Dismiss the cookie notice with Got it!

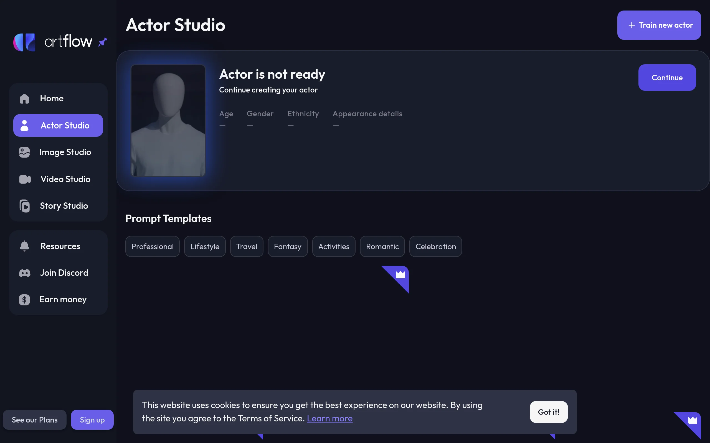tap(548, 412)
